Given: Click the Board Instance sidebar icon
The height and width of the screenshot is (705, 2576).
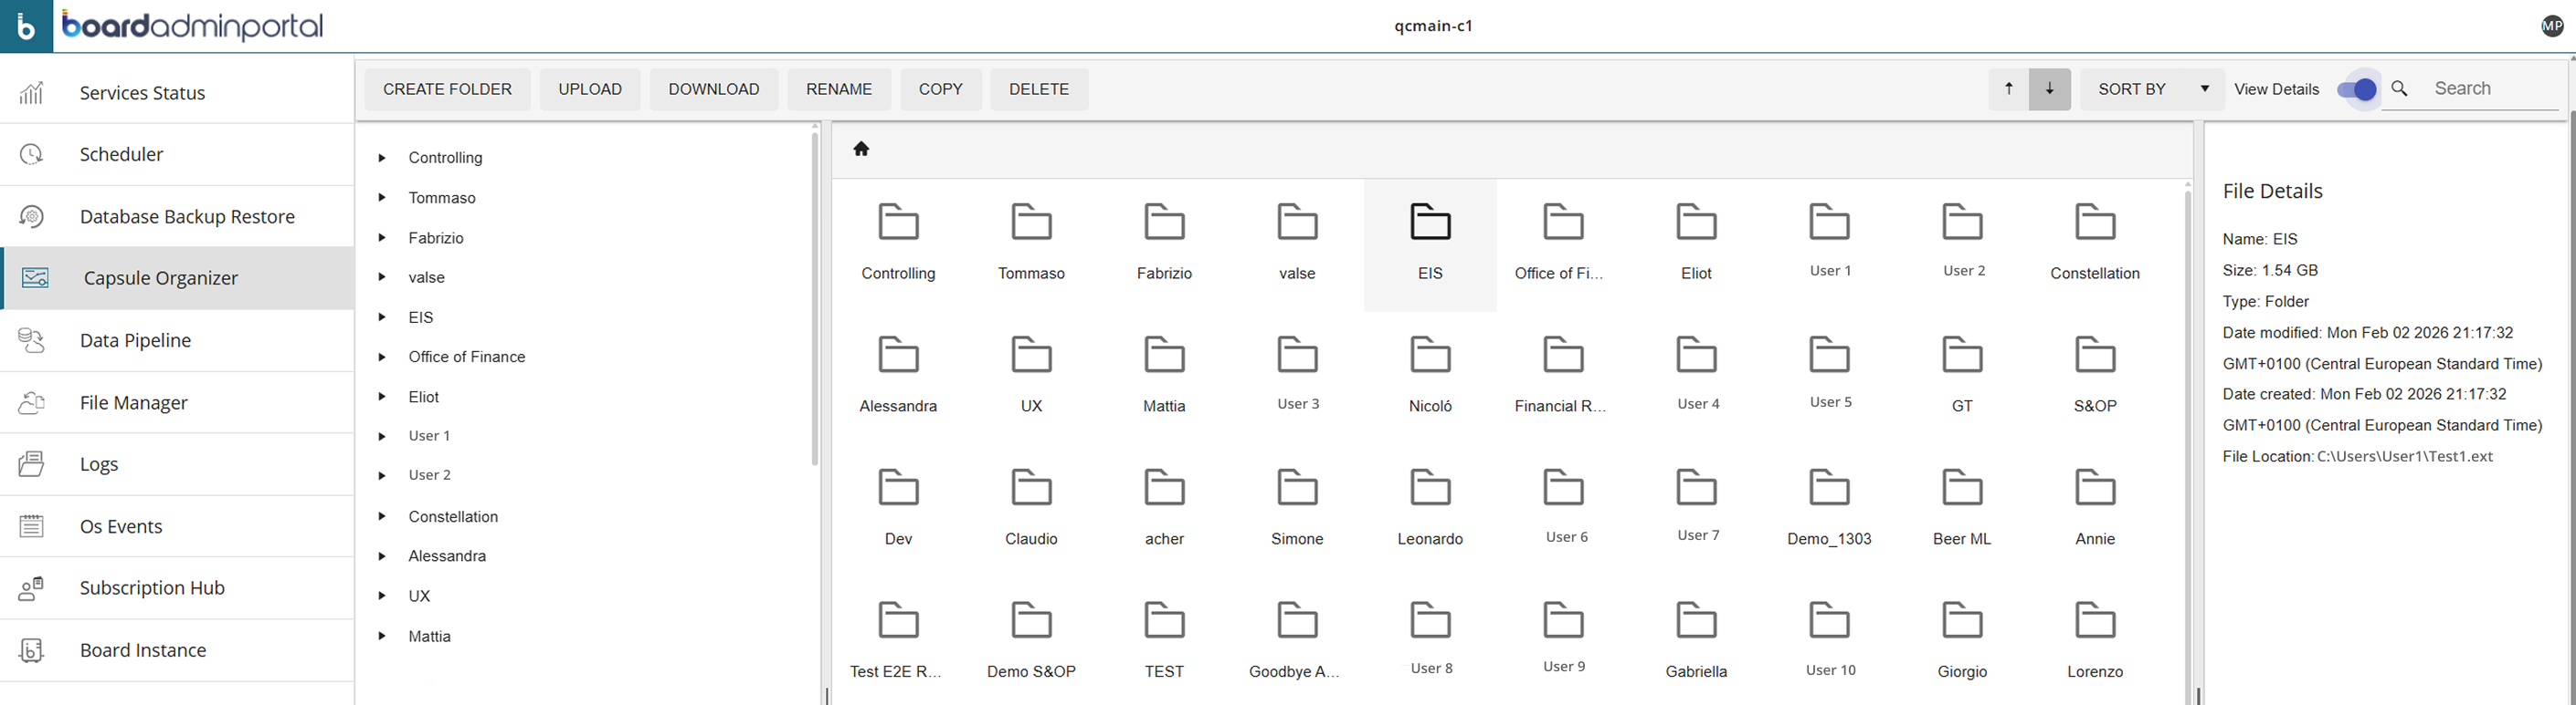Looking at the screenshot, I should (32, 650).
